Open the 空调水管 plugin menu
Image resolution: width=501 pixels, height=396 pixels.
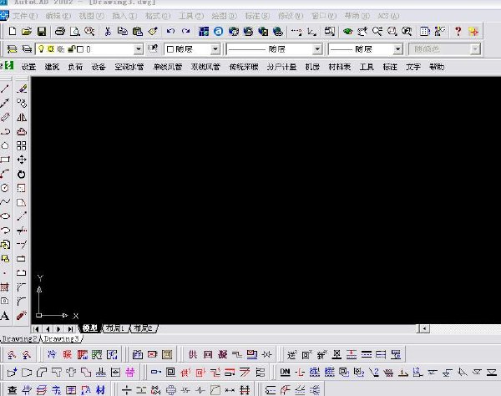click(129, 67)
